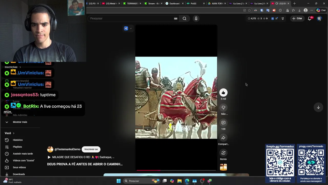
Task: Bookmark this page with the star icon
Action: [x=249, y=10]
